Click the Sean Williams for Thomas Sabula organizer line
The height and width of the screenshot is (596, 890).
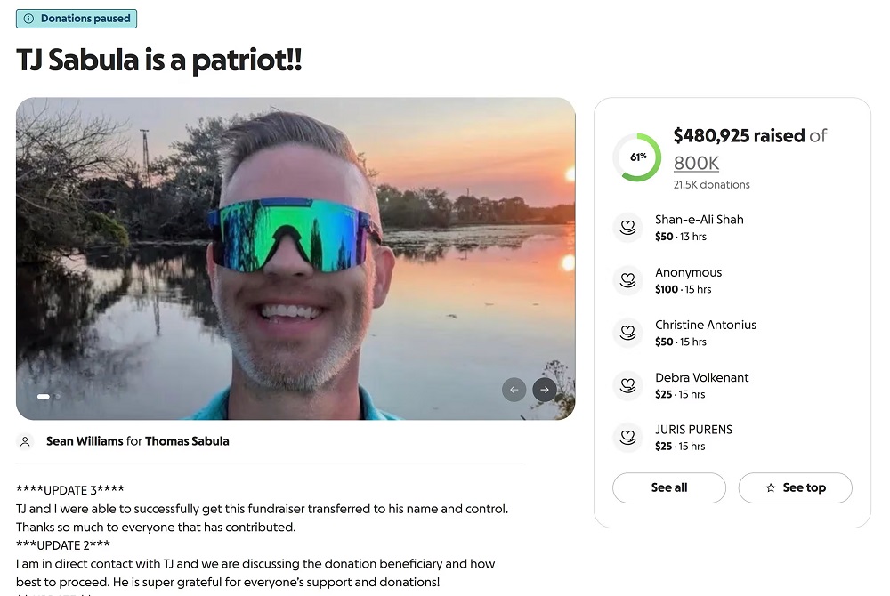[x=137, y=441]
